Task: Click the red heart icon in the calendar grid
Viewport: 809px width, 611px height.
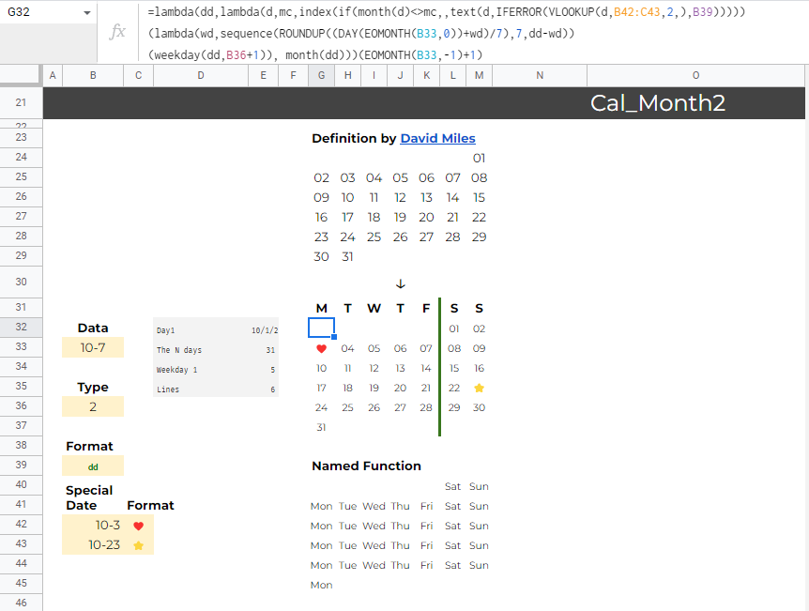Action: click(x=321, y=348)
